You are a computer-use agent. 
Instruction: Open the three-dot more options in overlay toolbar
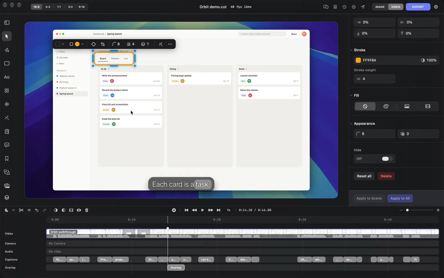pyautogui.click(x=170, y=44)
